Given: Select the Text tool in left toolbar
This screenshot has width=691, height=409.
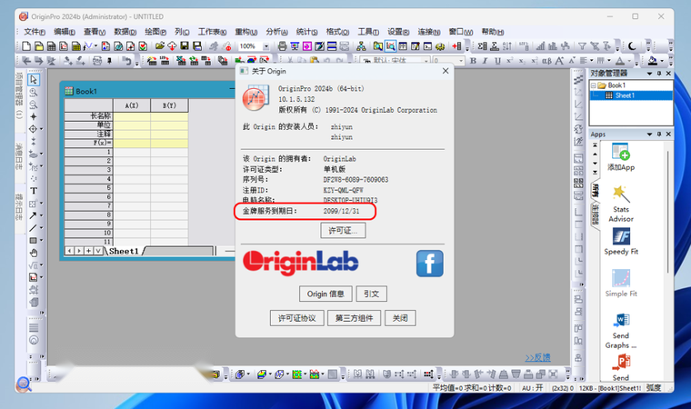Looking at the screenshot, I should (34, 191).
